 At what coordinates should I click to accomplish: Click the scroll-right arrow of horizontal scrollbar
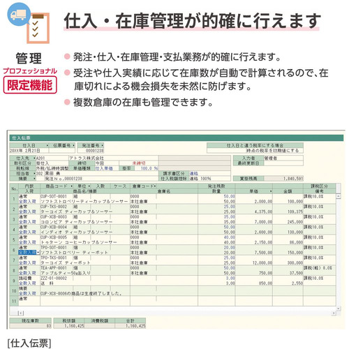pos(334,313)
